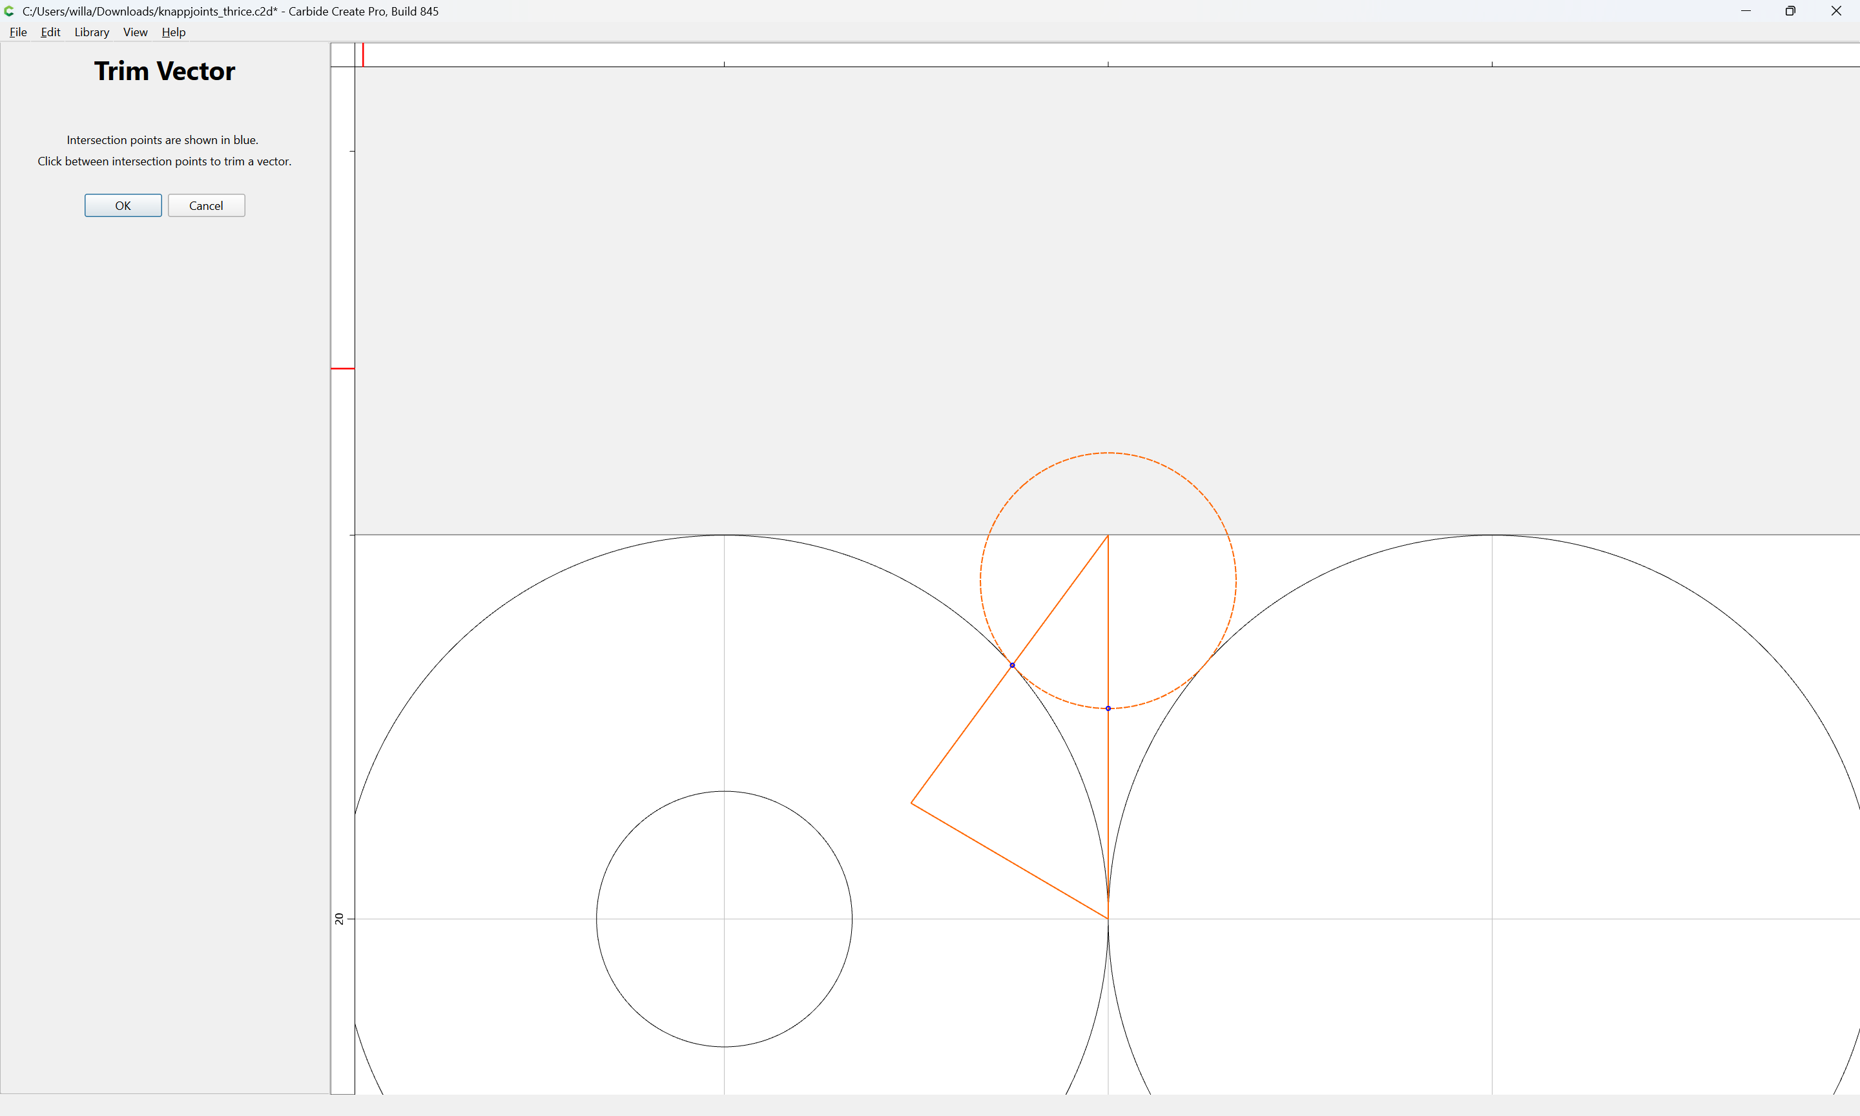This screenshot has width=1860, height=1116.
Task: Select the blue intersection point on the vertical orange line
Action: click(1108, 708)
